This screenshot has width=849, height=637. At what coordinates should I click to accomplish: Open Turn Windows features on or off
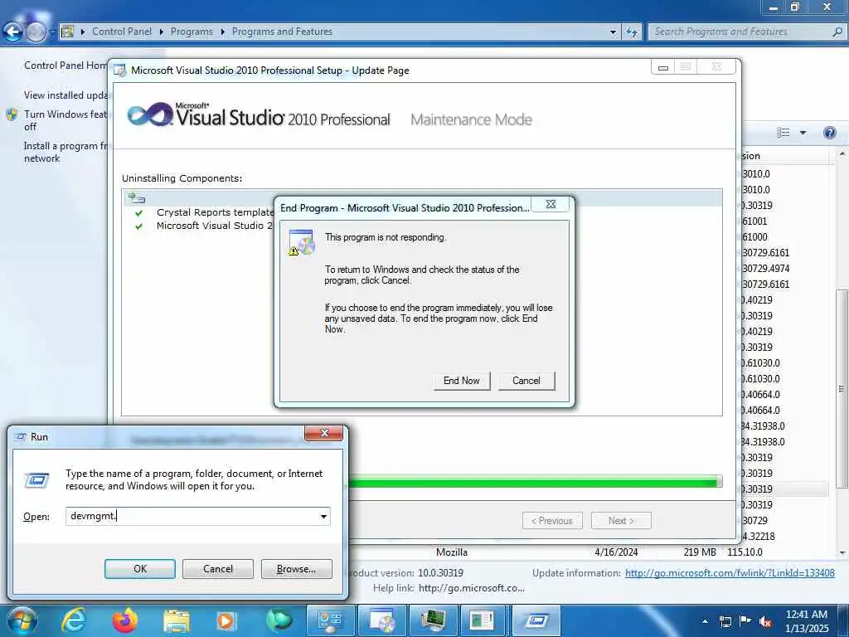65,120
